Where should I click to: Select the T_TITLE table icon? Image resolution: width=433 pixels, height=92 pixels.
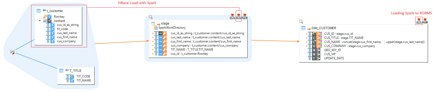[x=61, y=71]
